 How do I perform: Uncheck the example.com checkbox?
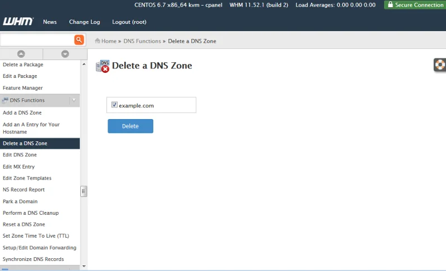[x=114, y=105]
